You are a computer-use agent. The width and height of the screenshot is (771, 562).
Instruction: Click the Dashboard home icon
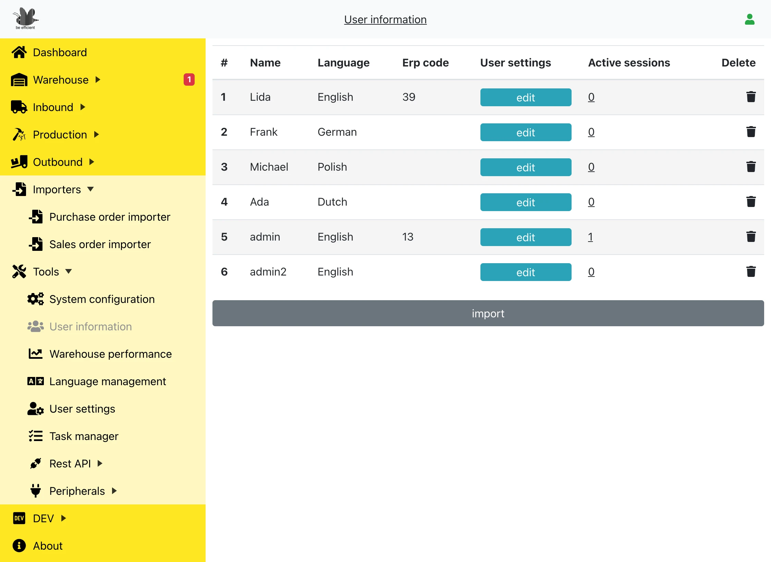[x=19, y=52]
